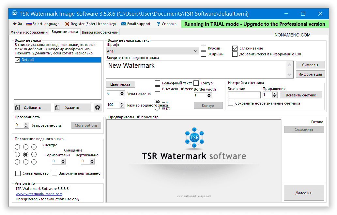Click the TSR app icon in title bar

pyautogui.click(x=14, y=14)
